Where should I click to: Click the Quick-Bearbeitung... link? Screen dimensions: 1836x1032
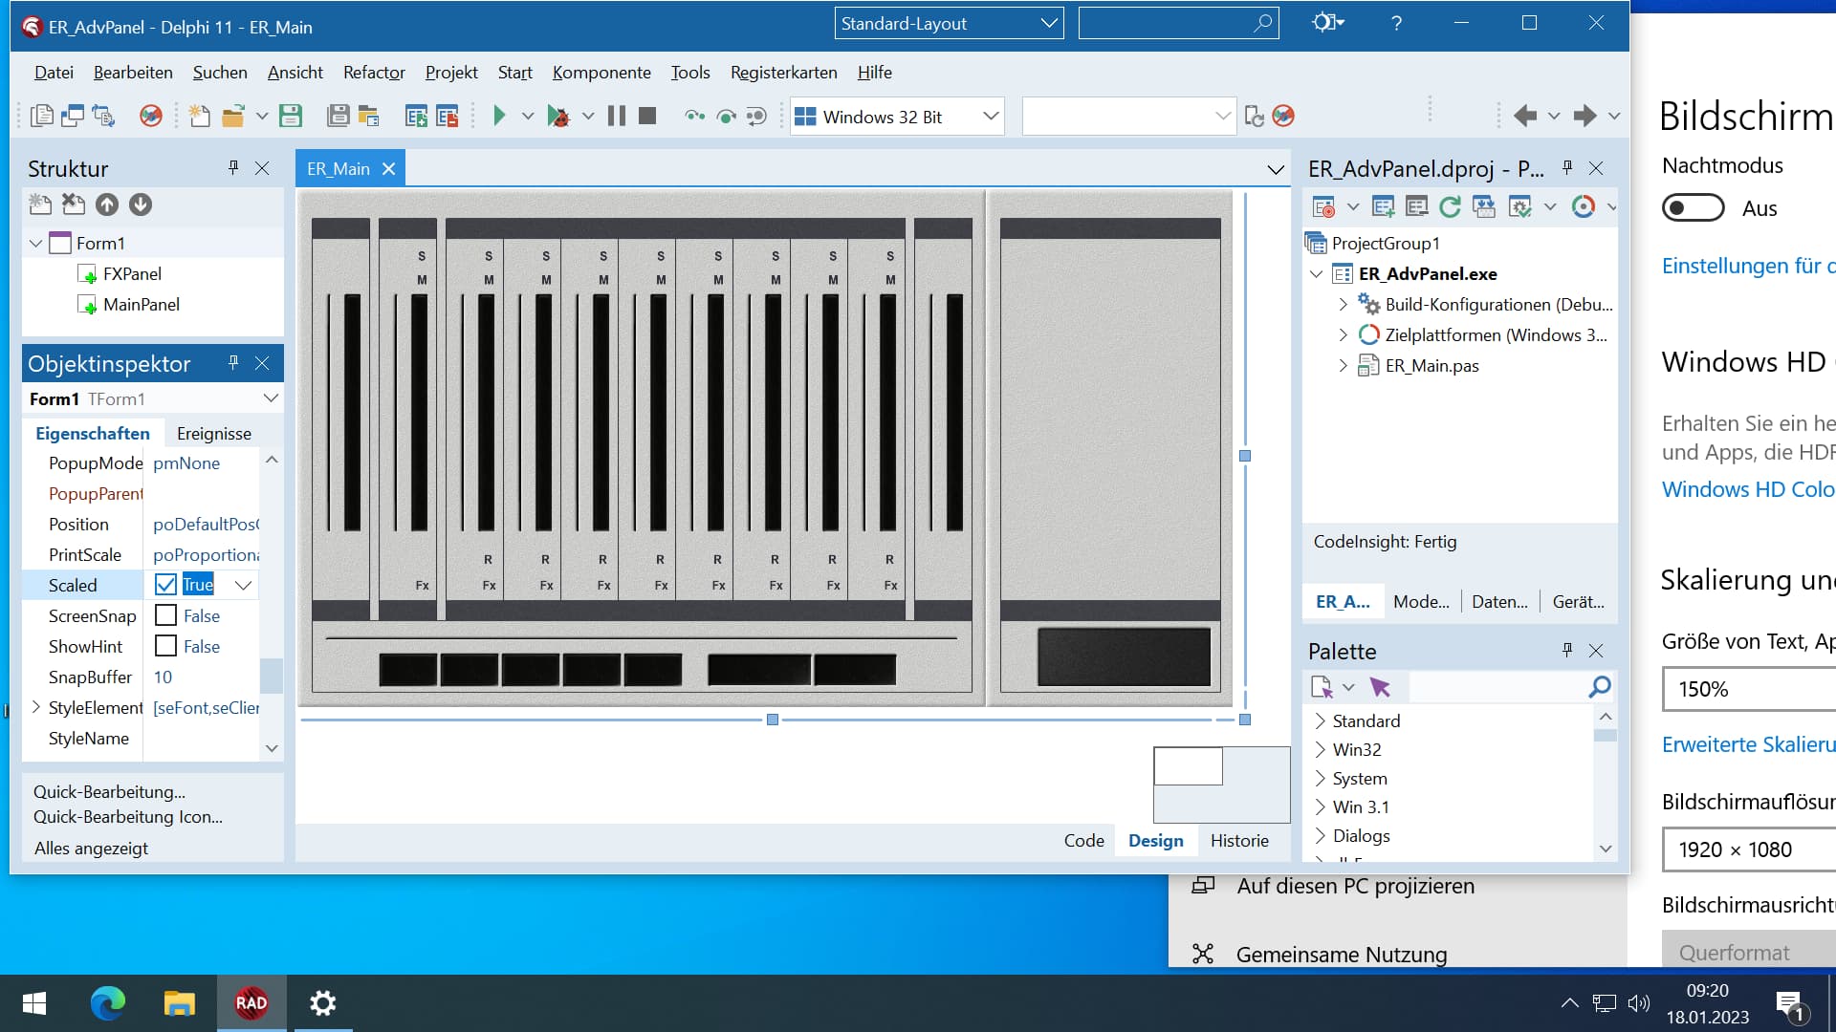(109, 791)
